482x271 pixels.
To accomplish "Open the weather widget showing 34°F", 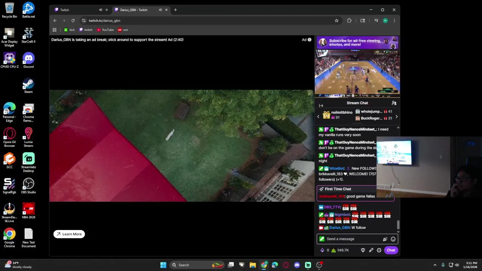I will click(18, 265).
